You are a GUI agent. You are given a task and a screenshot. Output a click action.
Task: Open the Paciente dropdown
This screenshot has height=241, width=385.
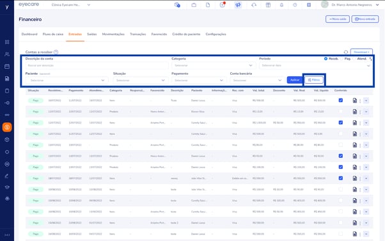(67, 81)
